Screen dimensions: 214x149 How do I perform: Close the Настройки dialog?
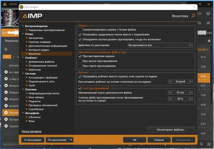194,7
